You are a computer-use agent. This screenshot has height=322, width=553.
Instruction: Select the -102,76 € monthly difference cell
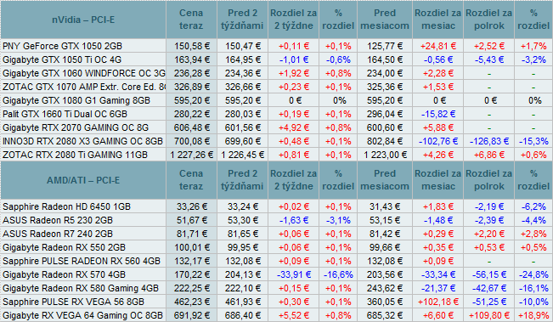(x=437, y=141)
